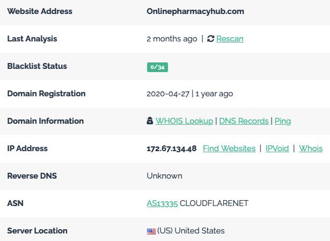Follow the IPVoid link
The image size is (330, 241).
coord(277,148)
